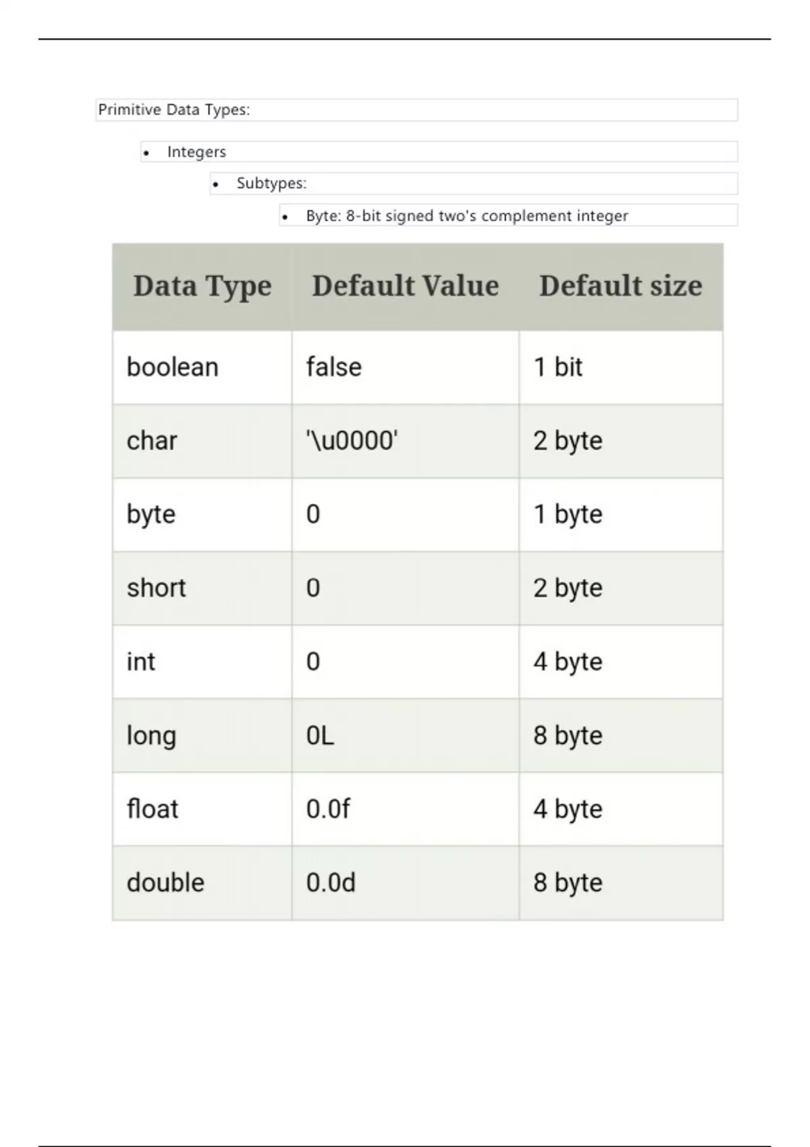Click the Byte 8-bit signed description line
Screen dimensions: 810x1147
pyautogui.click(x=466, y=216)
